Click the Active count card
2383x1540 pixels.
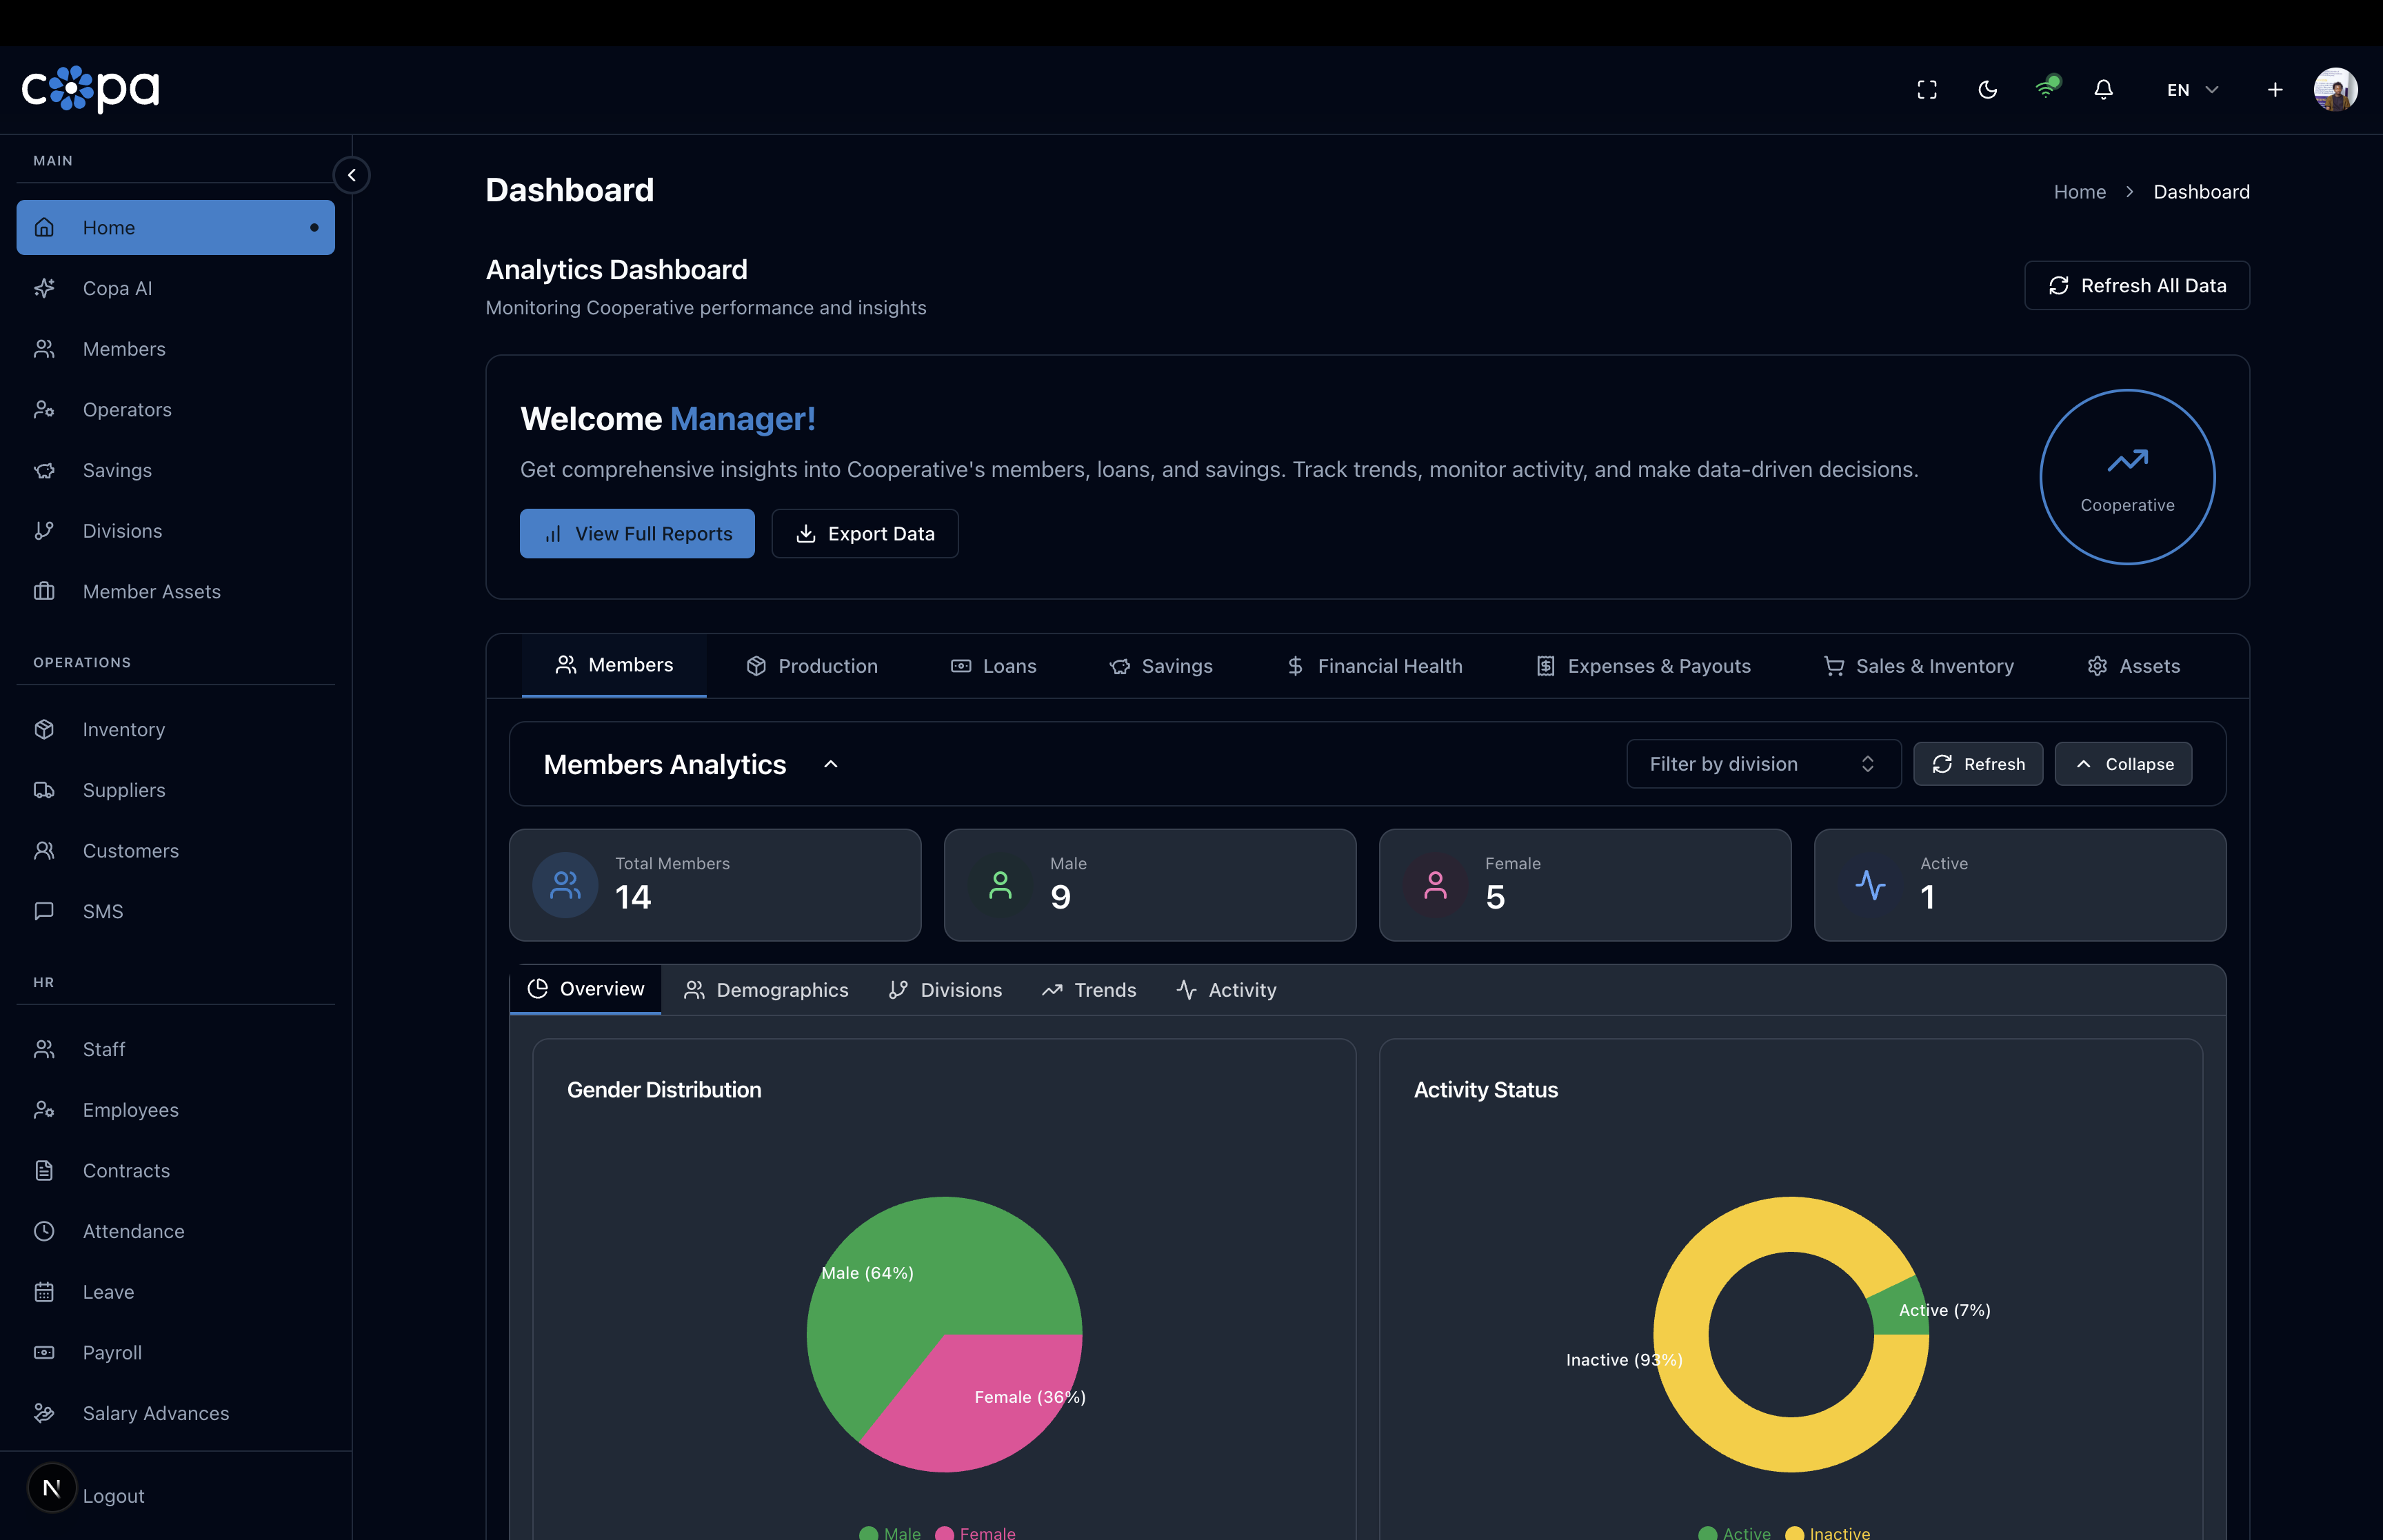pos(2020,885)
